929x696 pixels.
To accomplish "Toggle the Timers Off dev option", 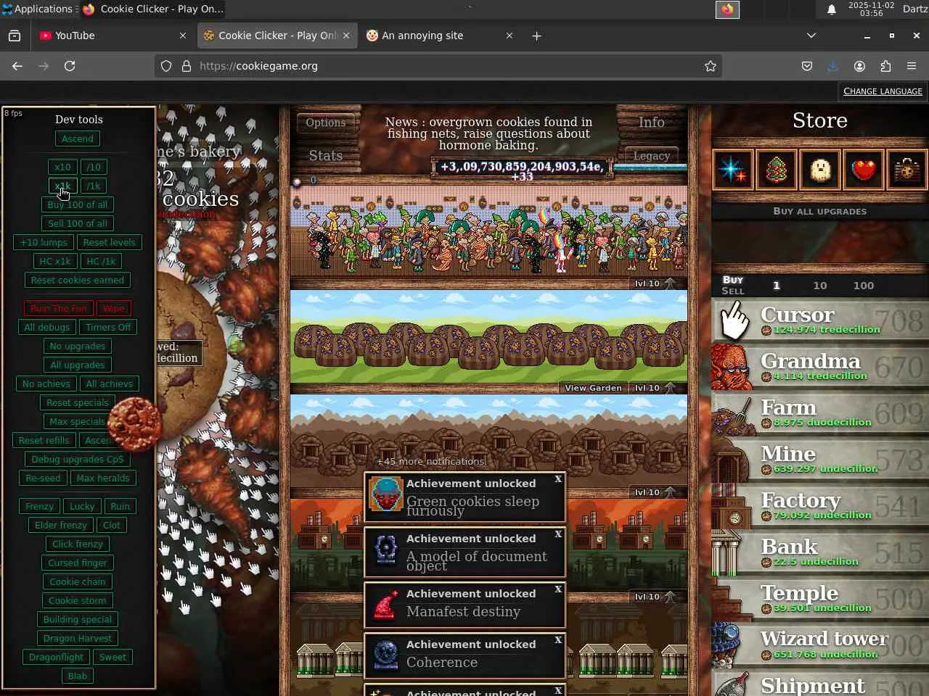I will click(x=108, y=327).
